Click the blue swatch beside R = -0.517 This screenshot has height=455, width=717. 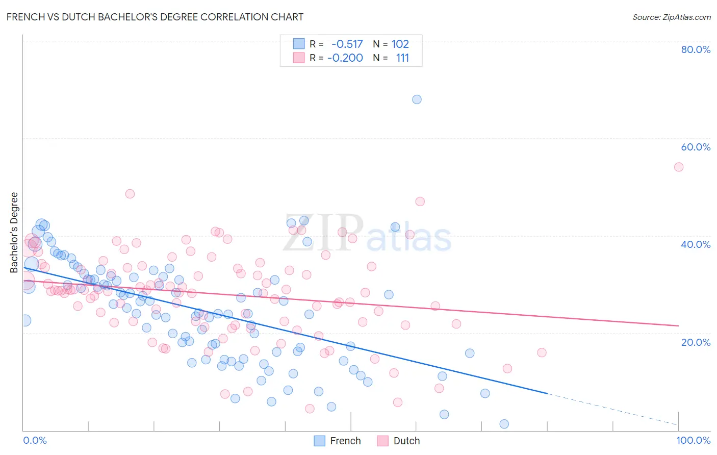coord(299,44)
